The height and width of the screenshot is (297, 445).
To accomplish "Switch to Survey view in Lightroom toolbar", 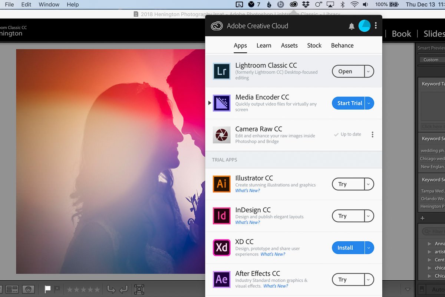I will point(12,289).
